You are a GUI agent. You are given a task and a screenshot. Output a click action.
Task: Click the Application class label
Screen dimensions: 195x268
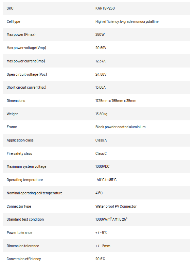[20, 140]
